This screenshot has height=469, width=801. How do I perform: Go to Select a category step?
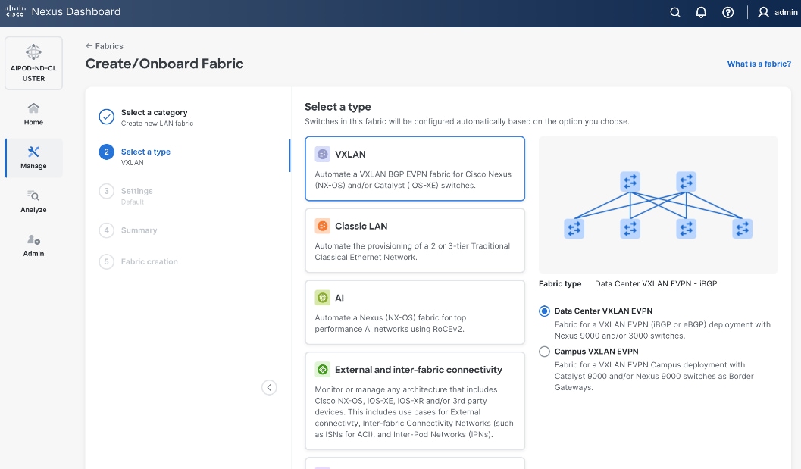[x=154, y=113]
